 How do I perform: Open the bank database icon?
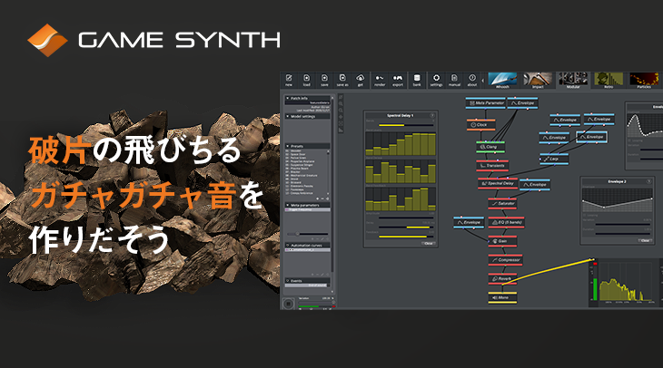417,78
